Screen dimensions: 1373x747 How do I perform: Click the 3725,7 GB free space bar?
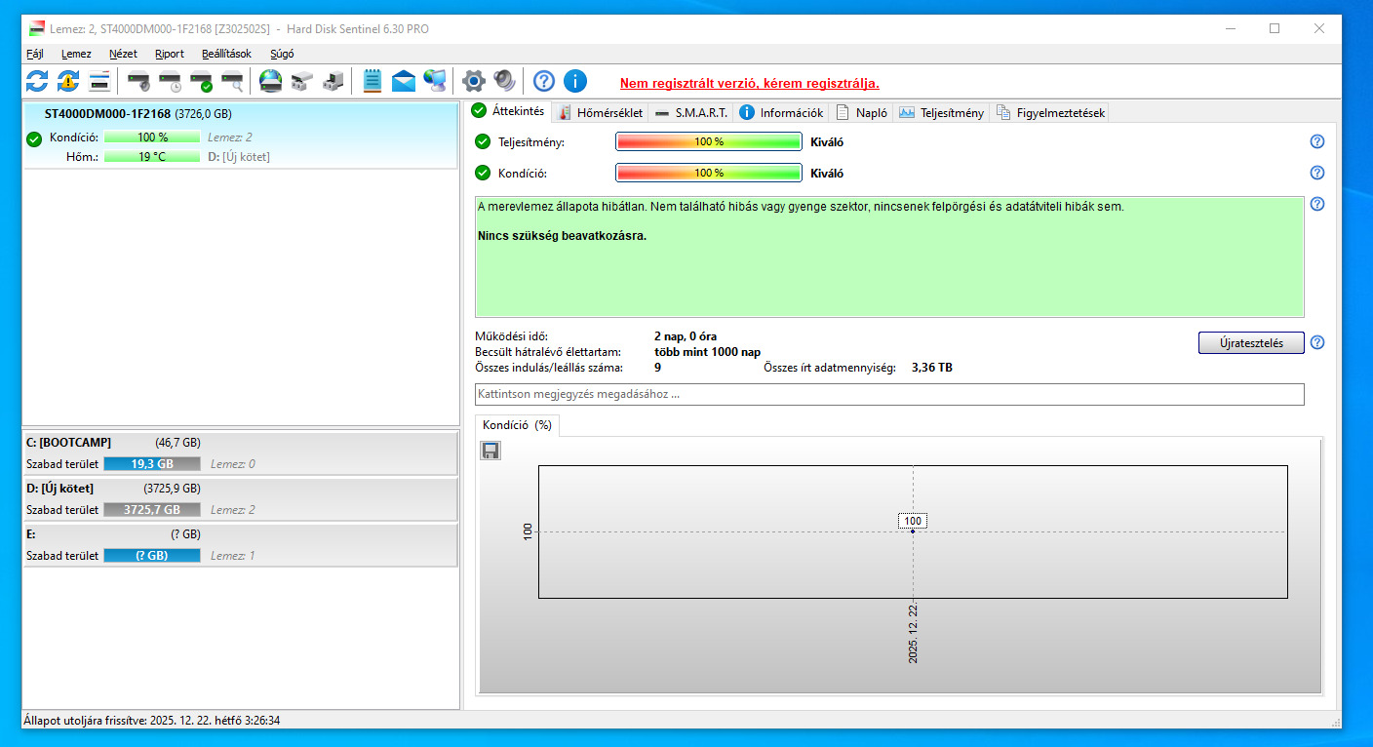click(152, 510)
